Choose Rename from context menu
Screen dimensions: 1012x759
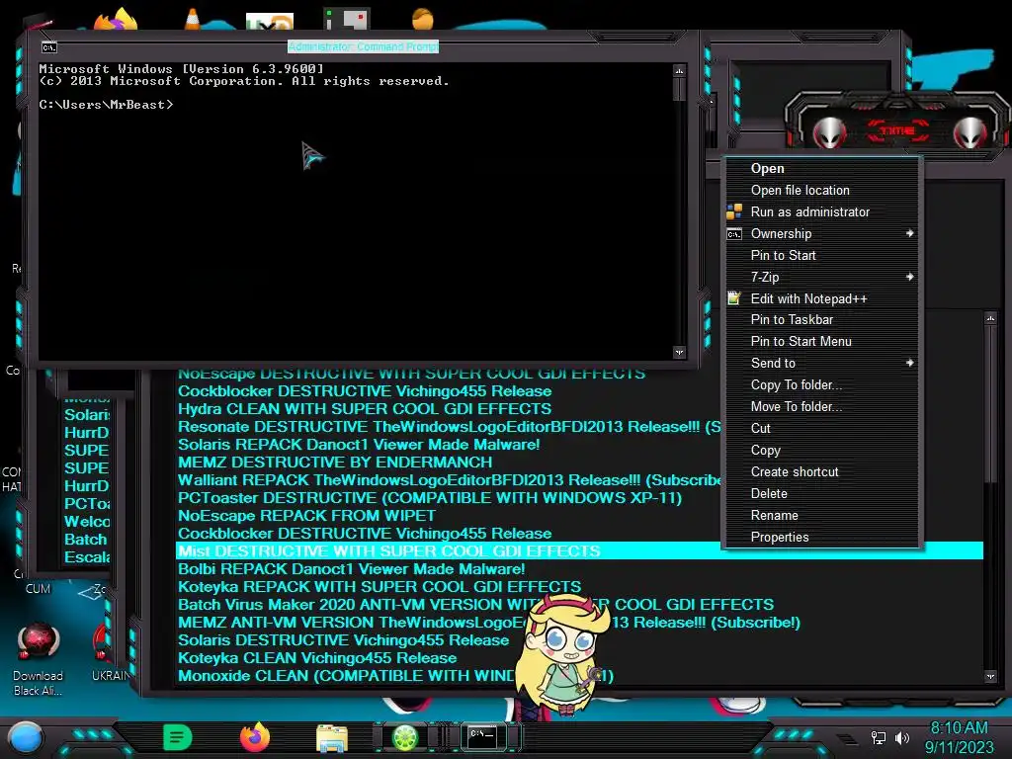pyautogui.click(x=821, y=516)
